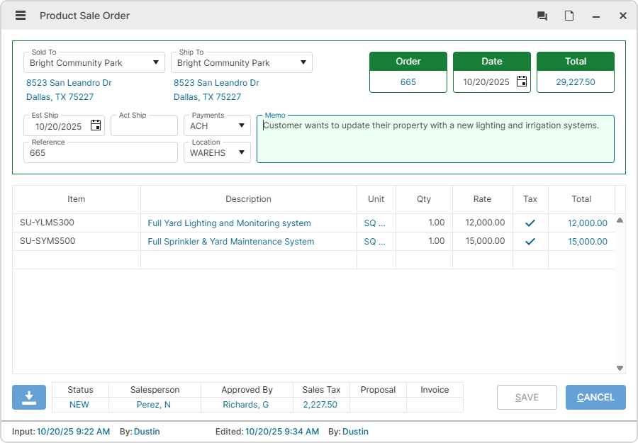Open the comments chat icon
Viewport: 638px width, 443px height.
coord(542,16)
